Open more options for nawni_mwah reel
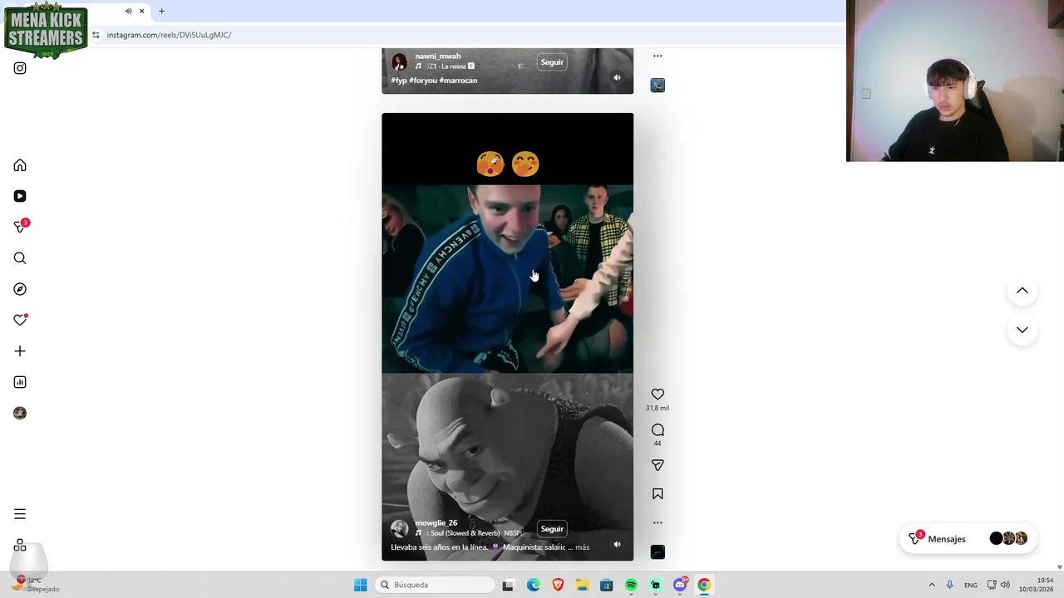This screenshot has width=1064, height=598. (658, 56)
